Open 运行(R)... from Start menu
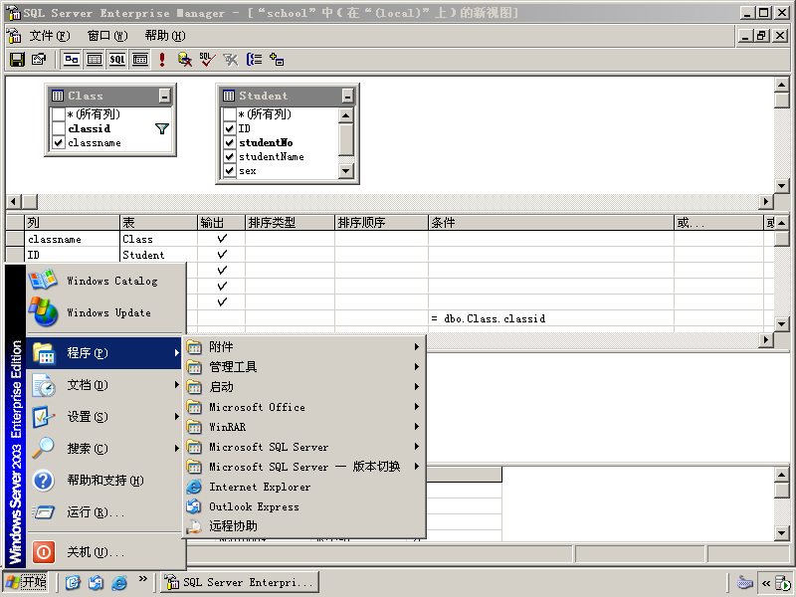 coord(105,512)
